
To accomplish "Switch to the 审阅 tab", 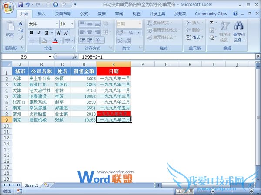I will tap(119, 13).
